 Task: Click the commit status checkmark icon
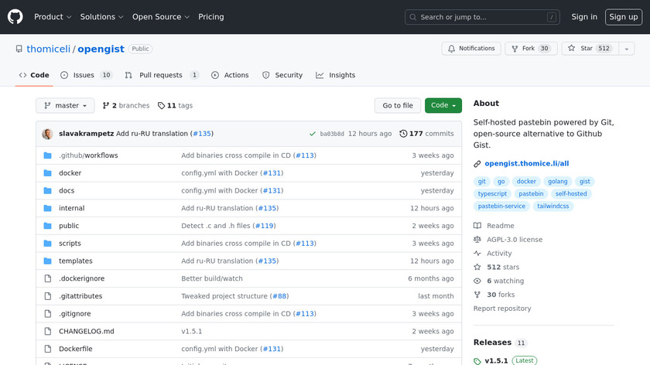312,134
